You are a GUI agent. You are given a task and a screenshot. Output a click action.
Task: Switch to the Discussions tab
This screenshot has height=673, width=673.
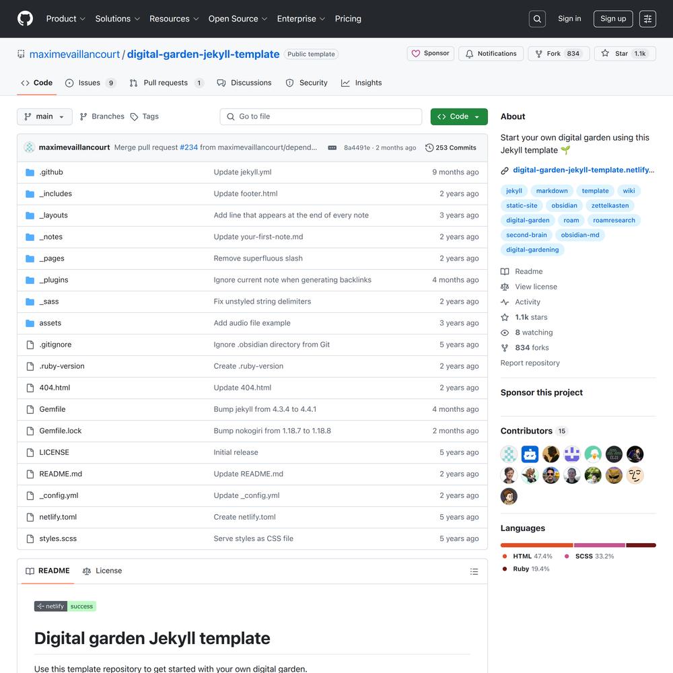244,83
